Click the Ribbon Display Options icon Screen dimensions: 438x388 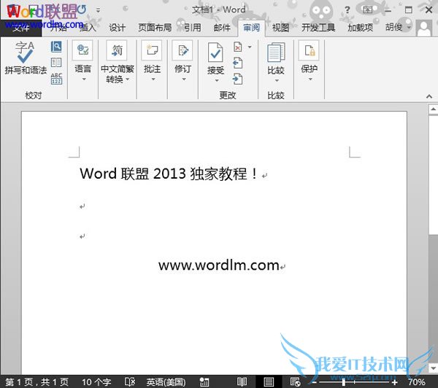(x=368, y=10)
